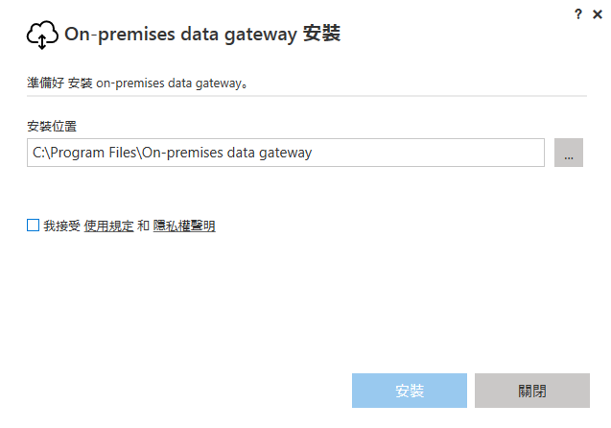The image size is (611, 428).
Task: Browse for install folder with the ellipsis button
Action: (569, 153)
